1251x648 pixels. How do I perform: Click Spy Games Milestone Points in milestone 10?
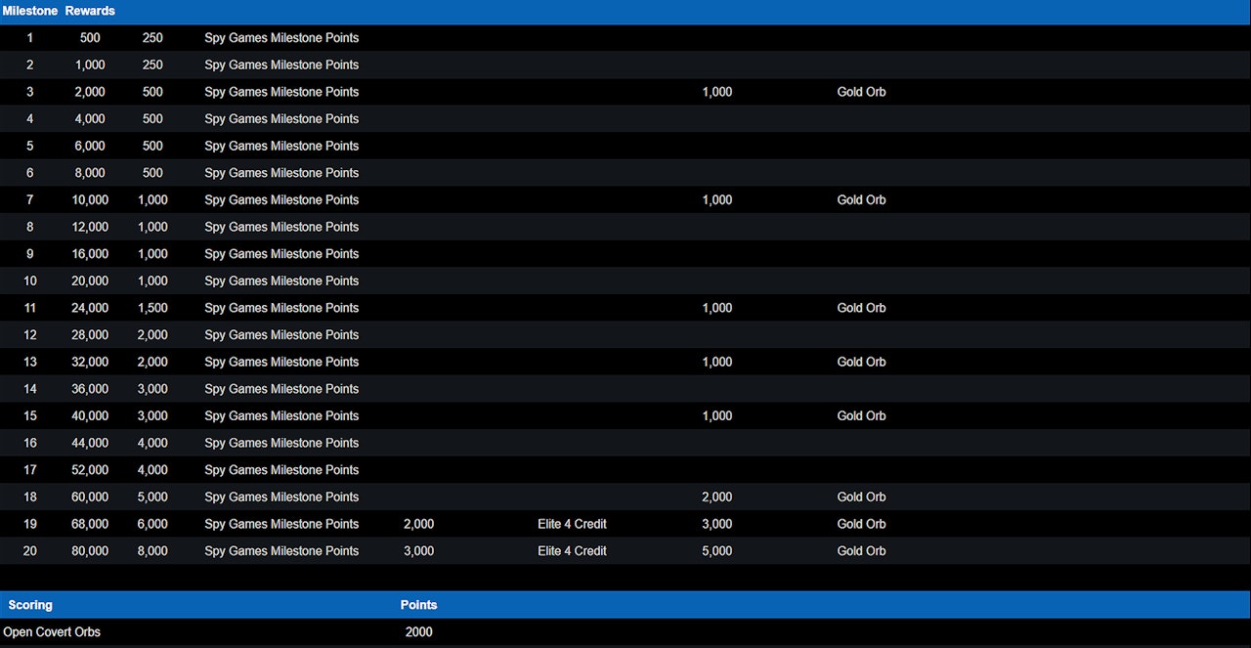[x=281, y=281]
